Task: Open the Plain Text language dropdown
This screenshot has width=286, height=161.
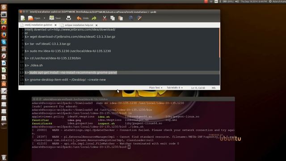Action: [156, 88]
